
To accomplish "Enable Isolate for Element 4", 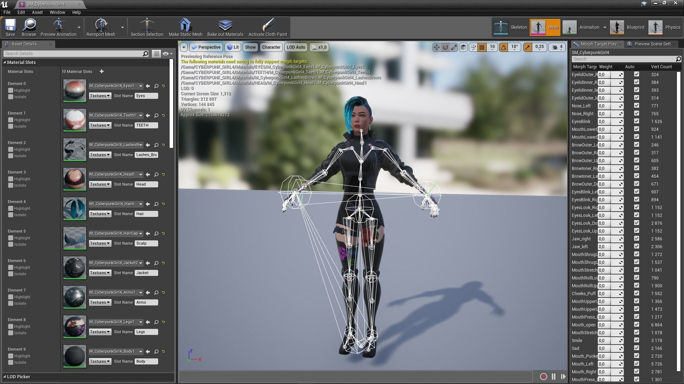I will pos(11,215).
